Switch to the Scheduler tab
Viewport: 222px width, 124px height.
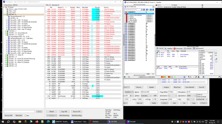click(x=188, y=48)
